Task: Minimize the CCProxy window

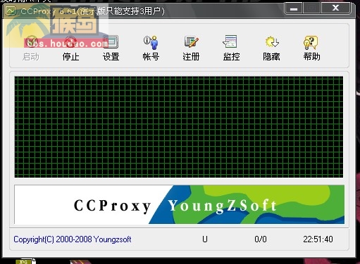Action: tap(294, 9)
